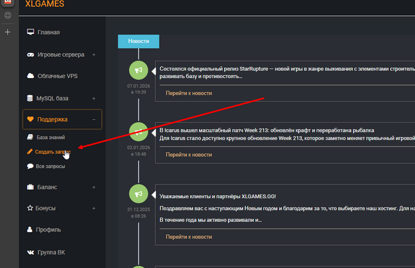Expand the Игровые сервера submenu with plus
This screenshot has width=415, height=268.
94,55
